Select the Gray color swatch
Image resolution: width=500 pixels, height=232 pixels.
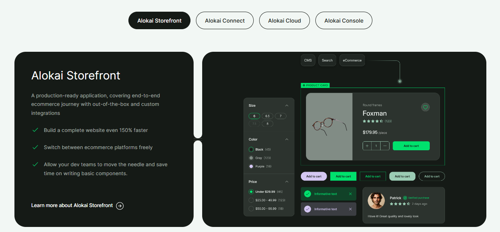(x=251, y=158)
